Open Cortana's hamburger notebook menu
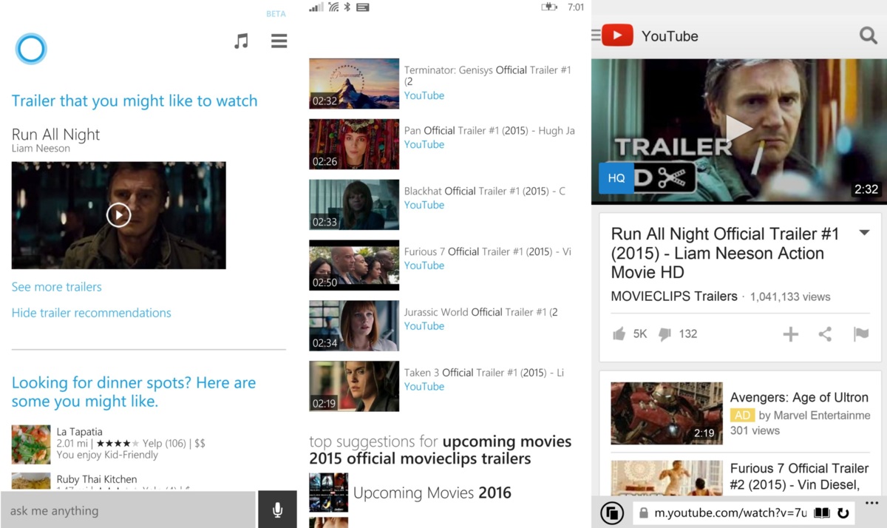887x528 pixels. tap(279, 41)
